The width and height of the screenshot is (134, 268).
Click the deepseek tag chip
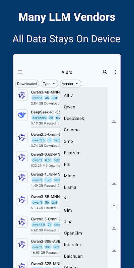(x=40, y=118)
